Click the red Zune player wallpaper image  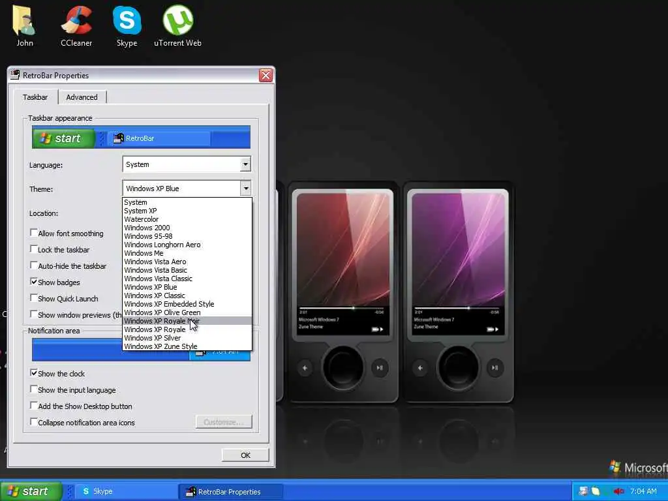pyautogui.click(x=343, y=292)
